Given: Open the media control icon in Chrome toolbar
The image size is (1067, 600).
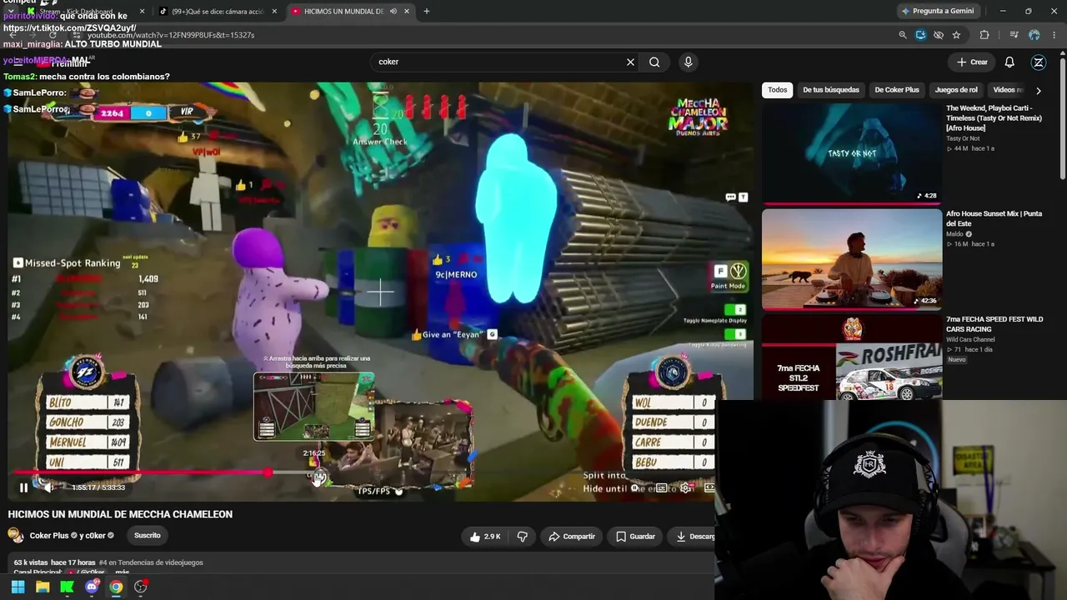Looking at the screenshot, I should click(x=1014, y=35).
